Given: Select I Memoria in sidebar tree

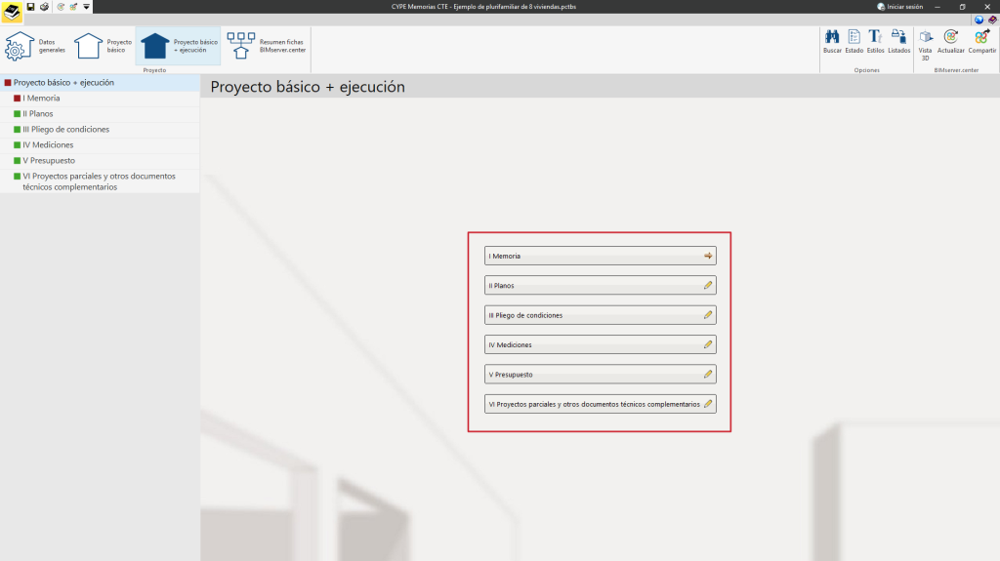Looking at the screenshot, I should coord(101,99).
